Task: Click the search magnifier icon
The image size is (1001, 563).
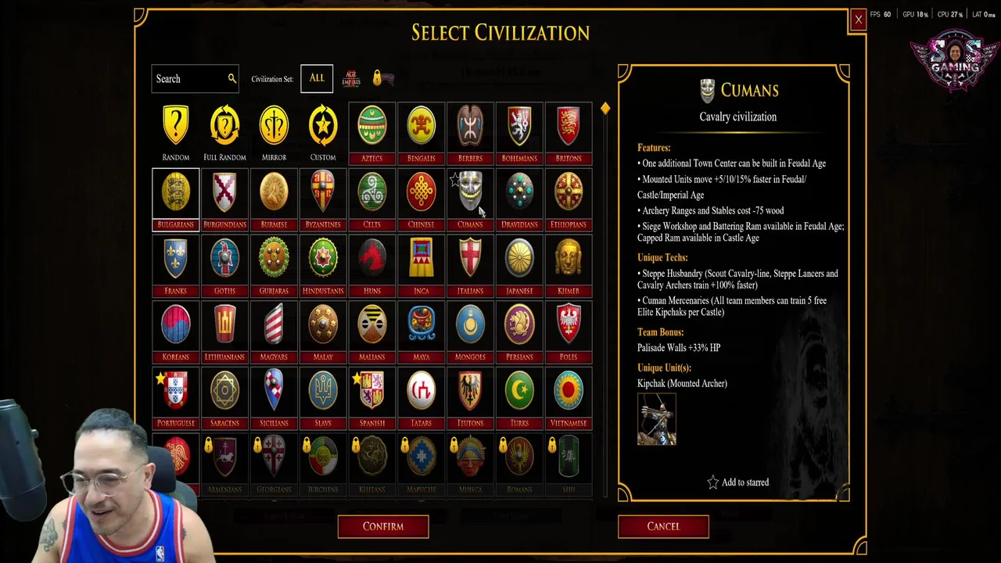Action: pyautogui.click(x=231, y=78)
